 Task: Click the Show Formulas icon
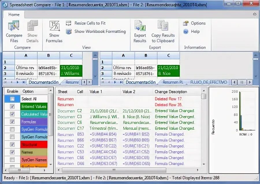[54, 26]
